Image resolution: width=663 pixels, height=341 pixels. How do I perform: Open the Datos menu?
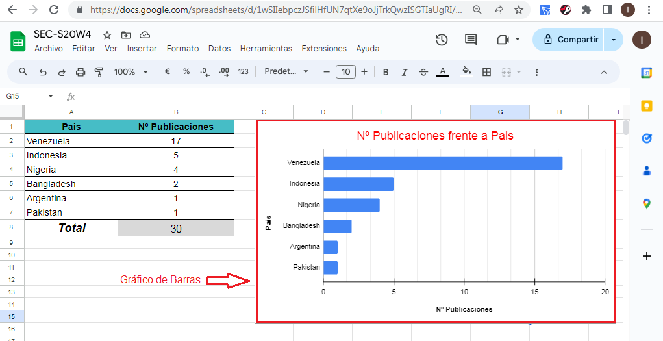point(219,49)
